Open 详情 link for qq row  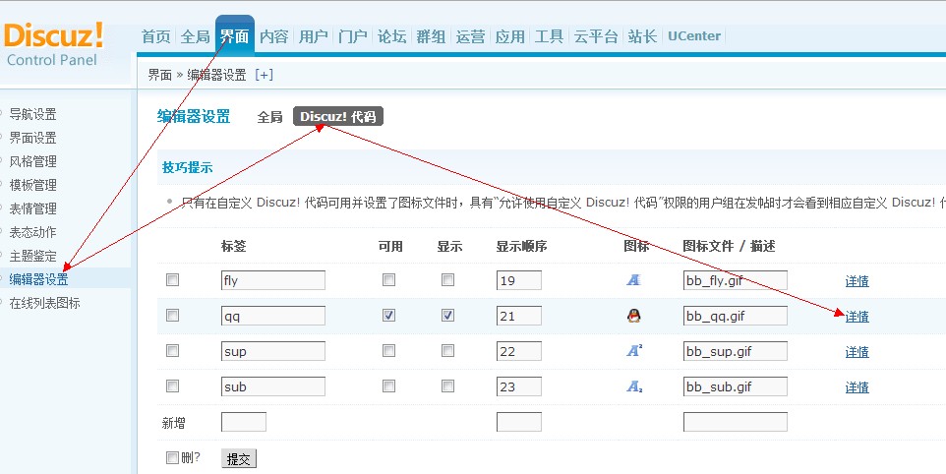[857, 316]
